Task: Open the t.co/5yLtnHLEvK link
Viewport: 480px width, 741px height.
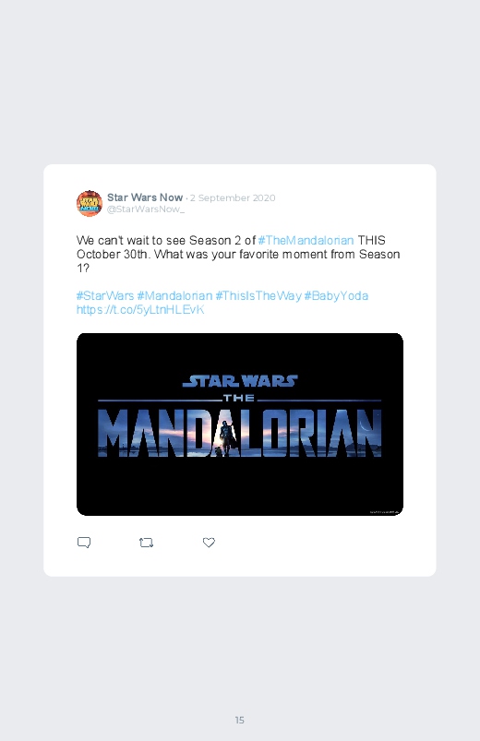Action: pos(140,309)
